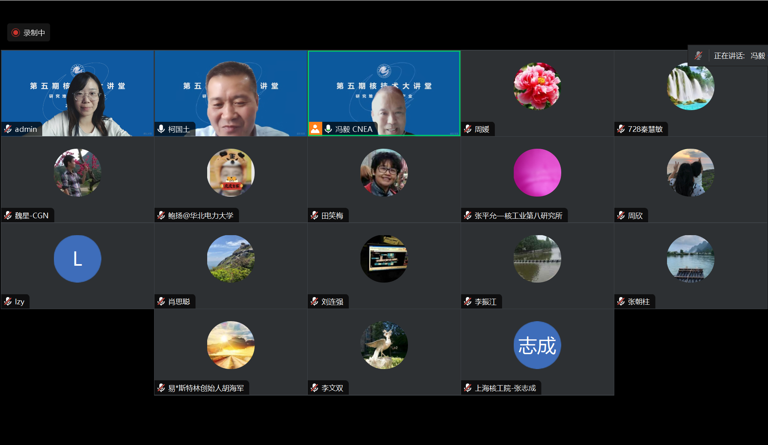The width and height of the screenshot is (768, 445).
Task: Click the 李振江 name label
Action: (486, 301)
